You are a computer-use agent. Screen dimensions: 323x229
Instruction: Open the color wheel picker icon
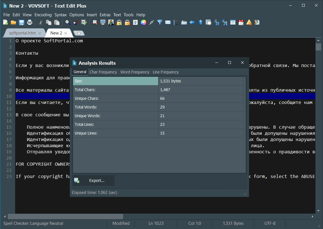[143, 22]
